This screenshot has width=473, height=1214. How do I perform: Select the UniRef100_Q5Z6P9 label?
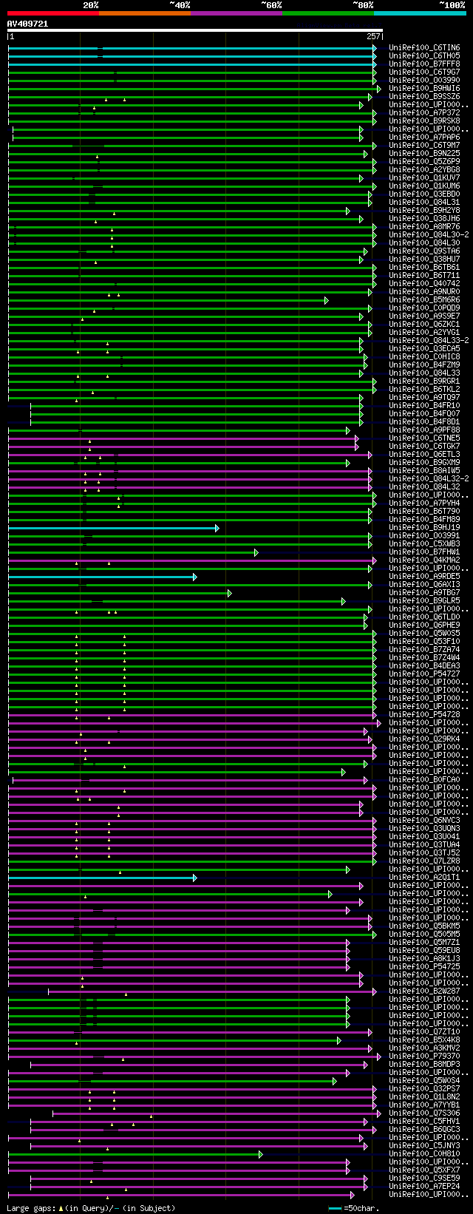(x=424, y=162)
